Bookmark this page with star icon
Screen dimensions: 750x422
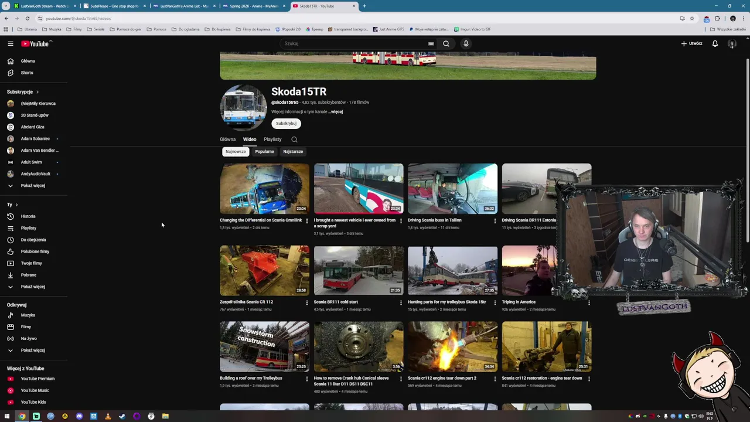coord(692,18)
